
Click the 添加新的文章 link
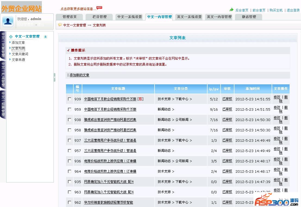[79, 75]
